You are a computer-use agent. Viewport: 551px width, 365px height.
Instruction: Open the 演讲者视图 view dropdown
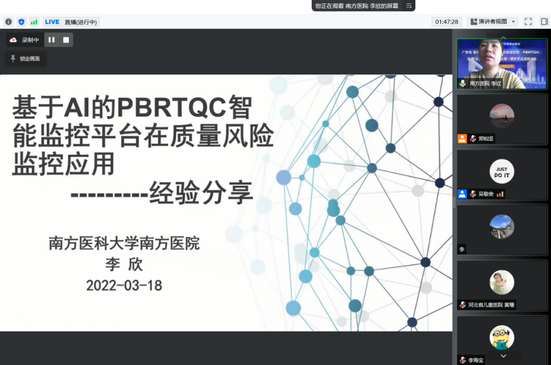click(492, 21)
